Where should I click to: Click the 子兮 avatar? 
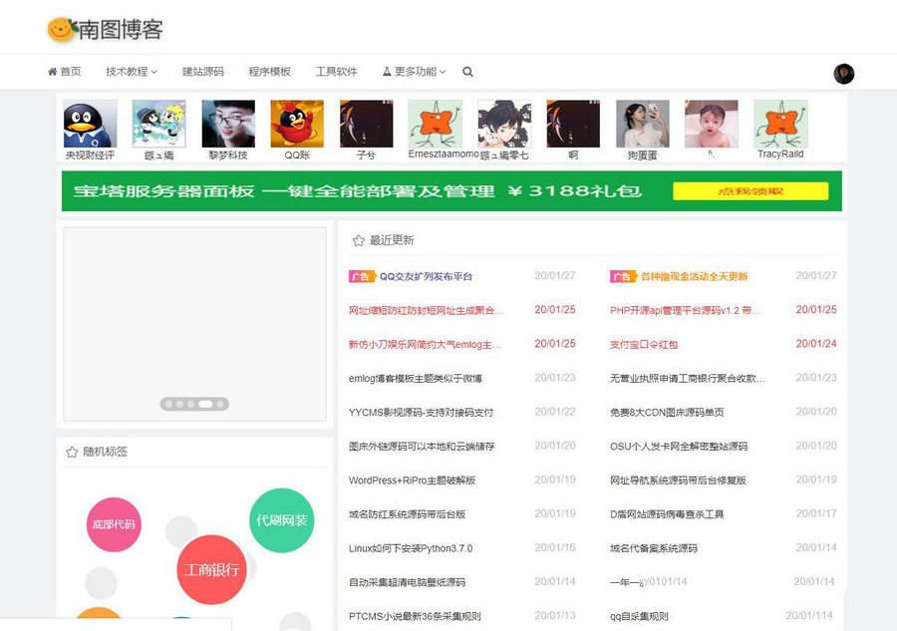tap(366, 124)
